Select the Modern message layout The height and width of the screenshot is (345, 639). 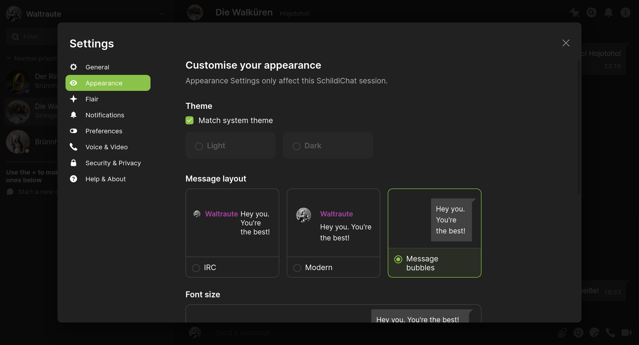point(297,268)
